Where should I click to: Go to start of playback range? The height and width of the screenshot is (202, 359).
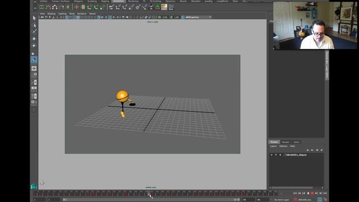coord(295,194)
